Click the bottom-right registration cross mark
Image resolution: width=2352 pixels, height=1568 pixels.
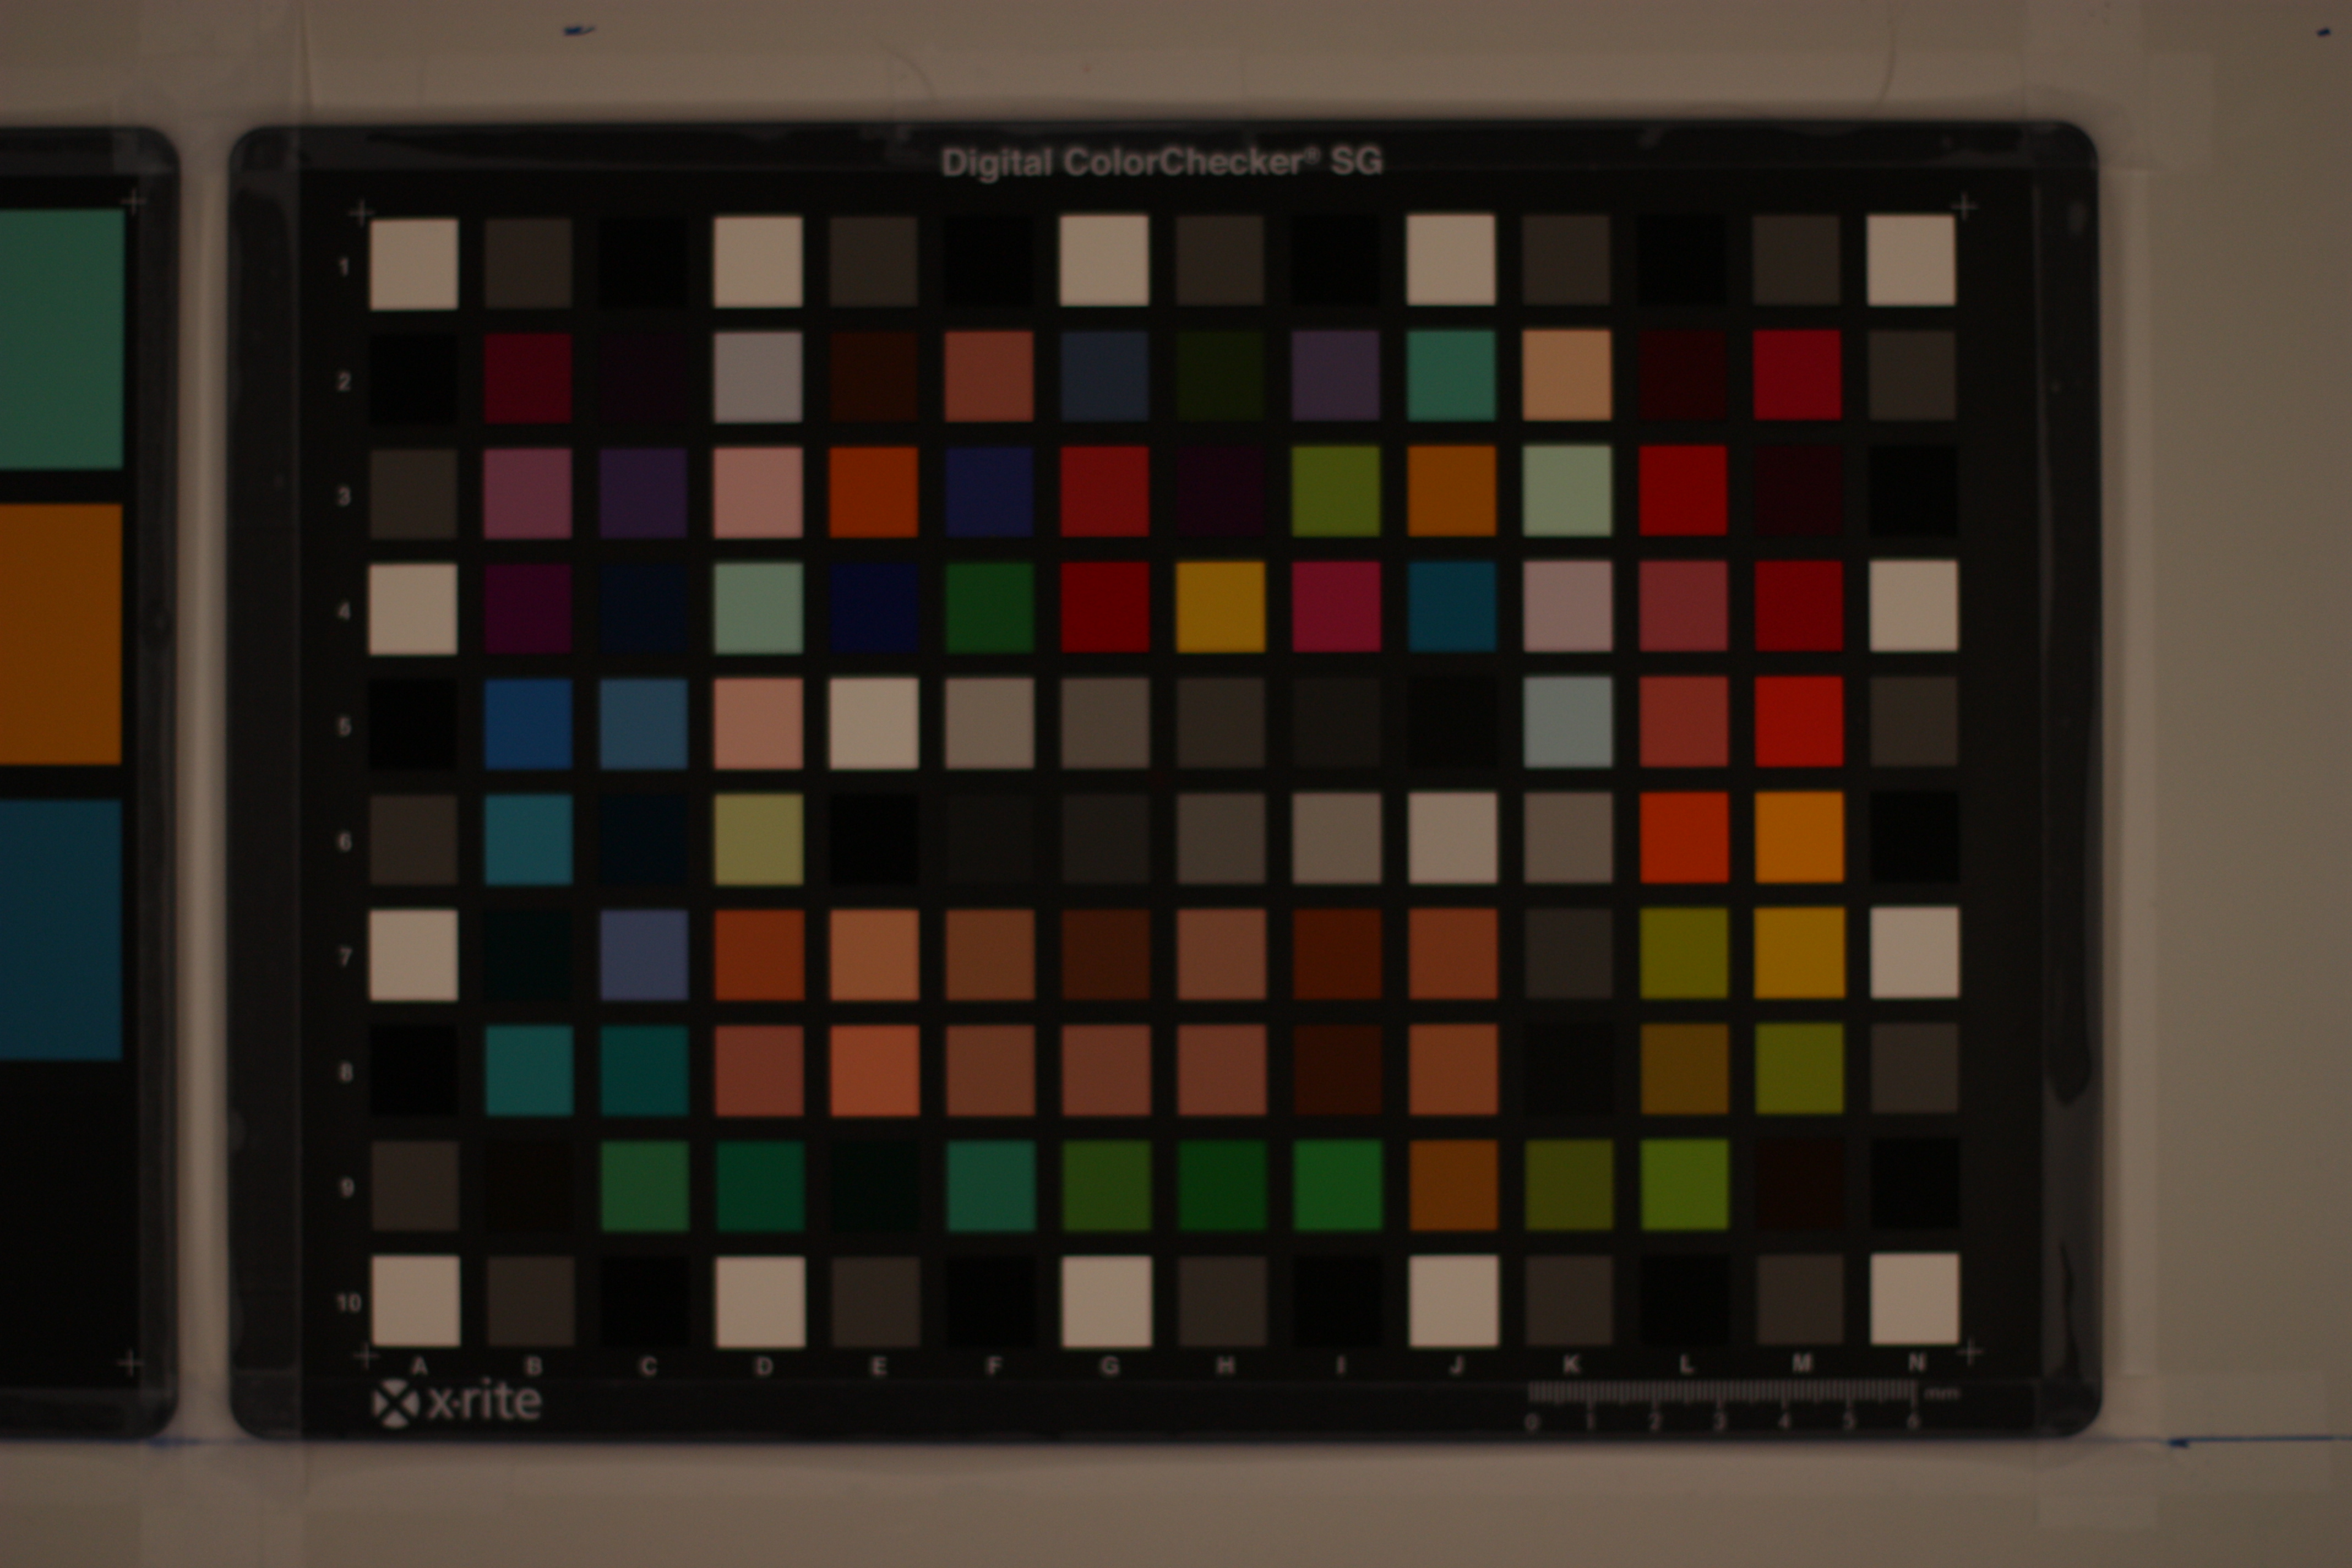(1969, 1353)
